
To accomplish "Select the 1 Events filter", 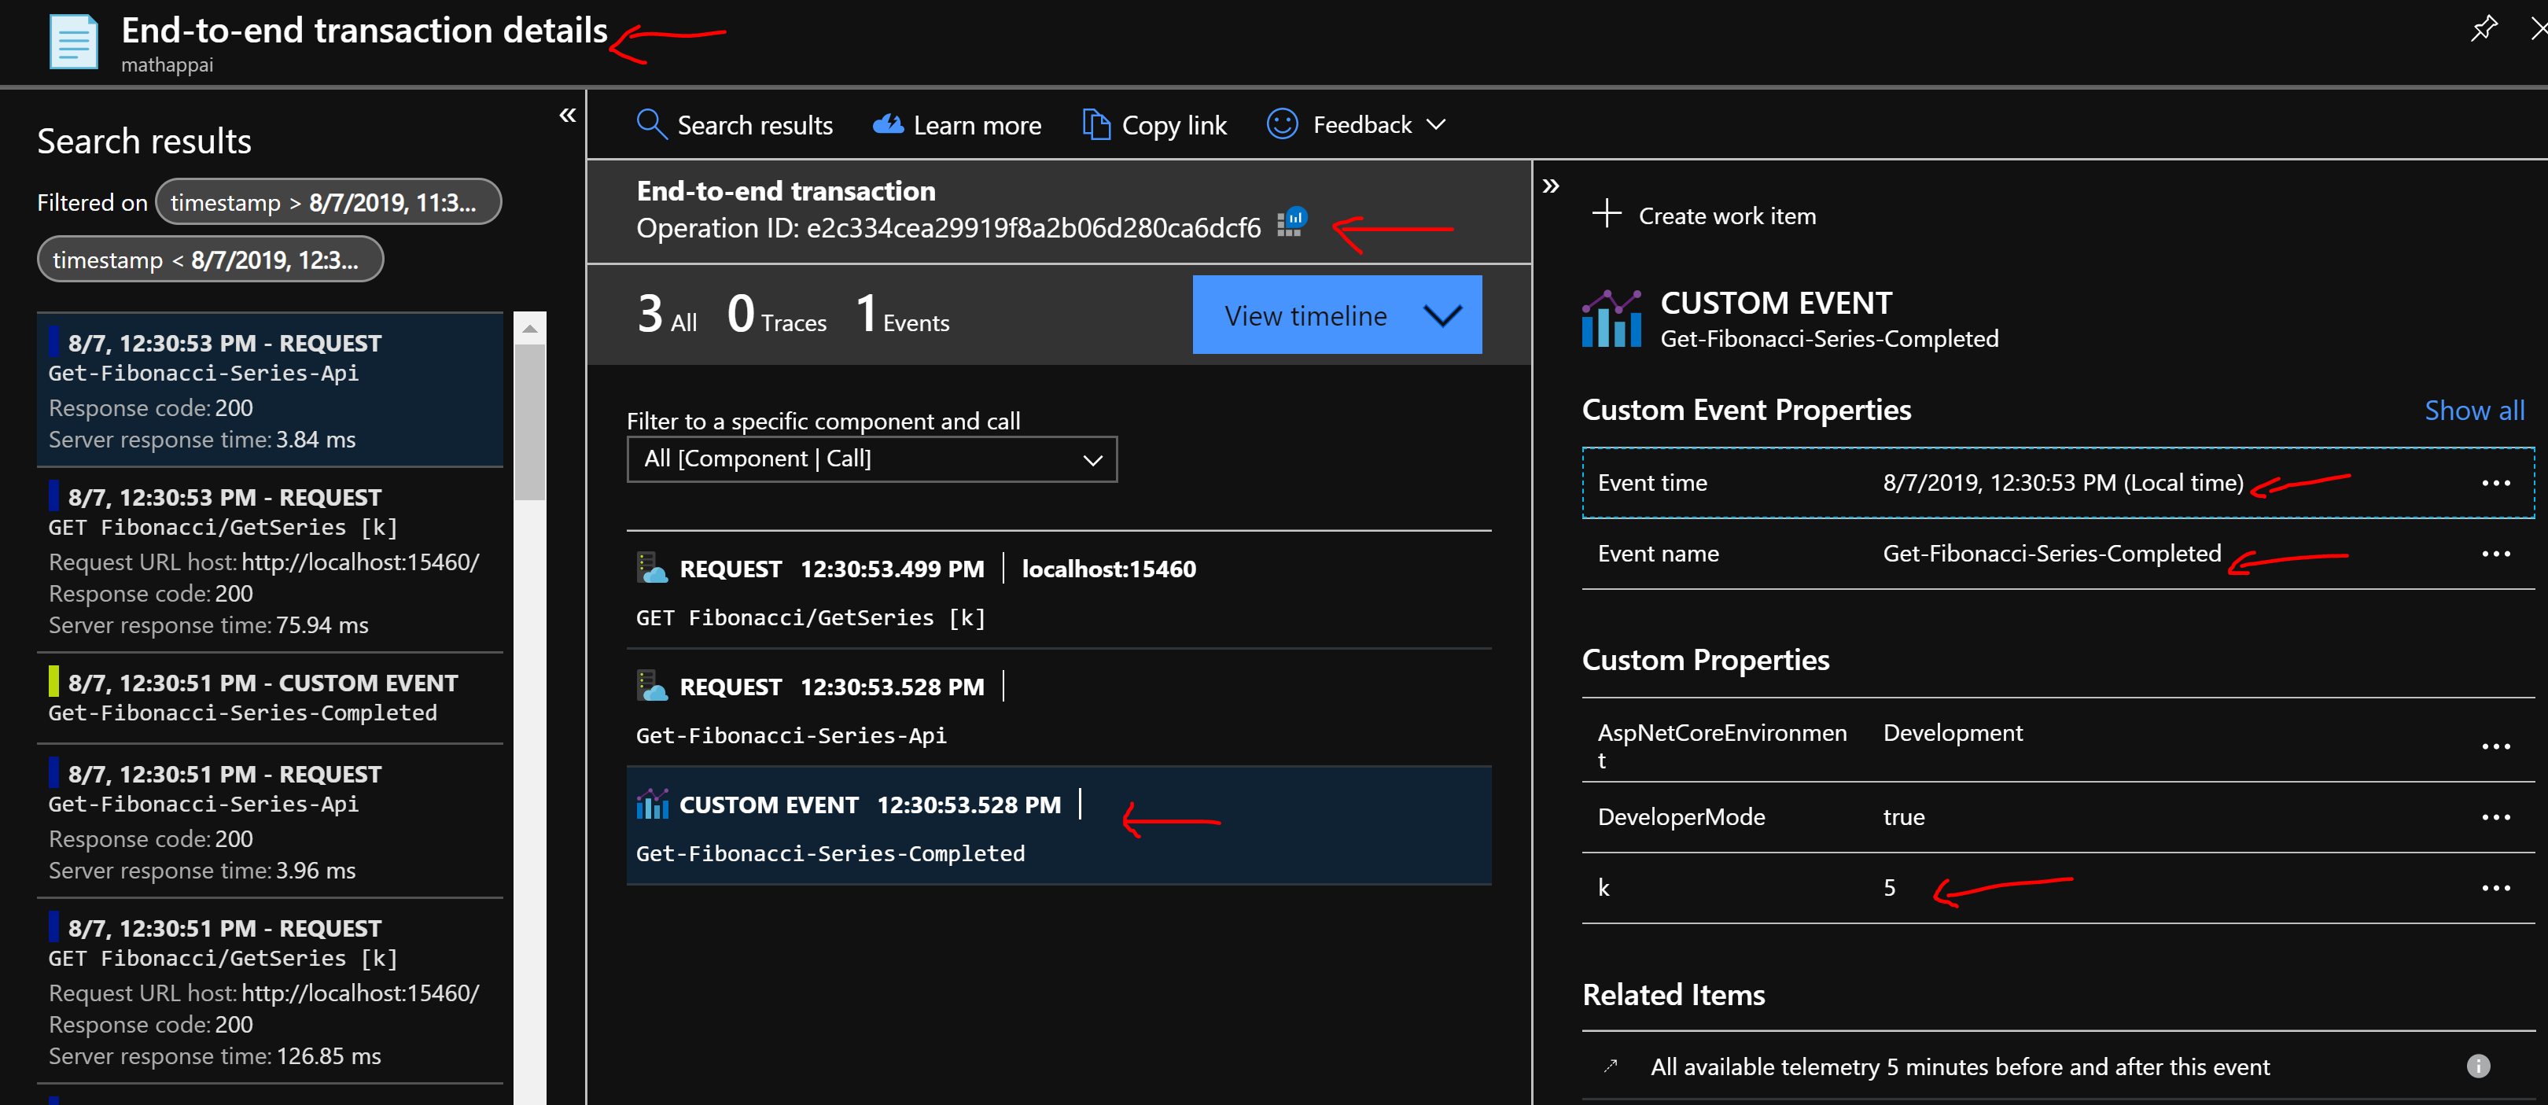I will tap(902, 315).
